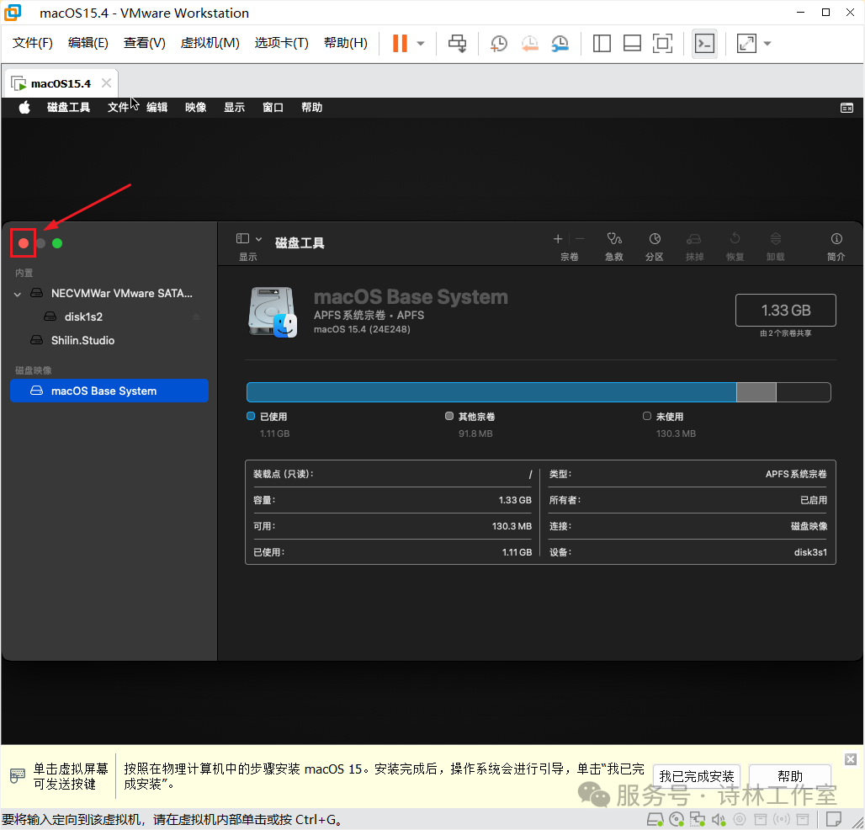Image resolution: width=865 pixels, height=830 pixels.
Task: Click the VMware pause virtual machine icon
Action: pyautogui.click(x=400, y=43)
